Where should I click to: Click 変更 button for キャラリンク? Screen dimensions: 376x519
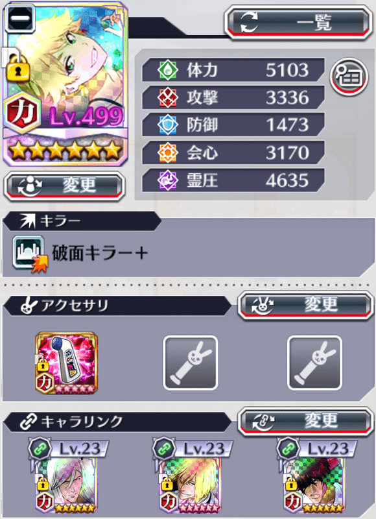(305, 421)
